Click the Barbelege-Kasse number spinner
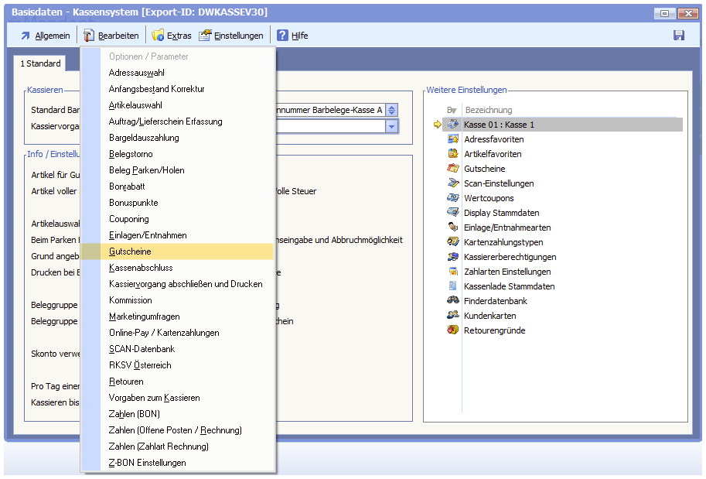This screenshot has width=706, height=479. [392, 110]
